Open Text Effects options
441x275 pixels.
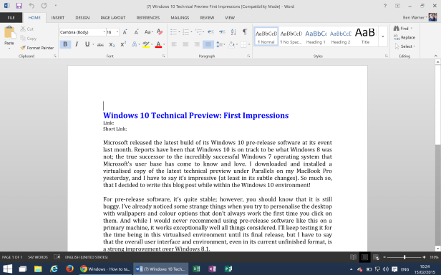(x=135, y=44)
